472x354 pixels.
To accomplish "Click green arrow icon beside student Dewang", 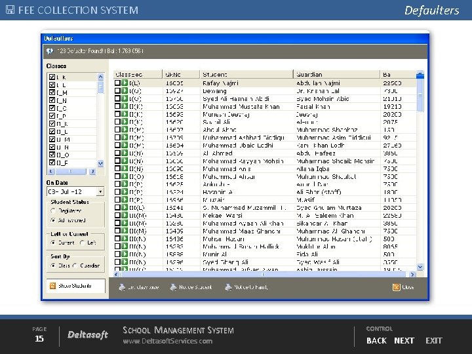I will (125, 92).
